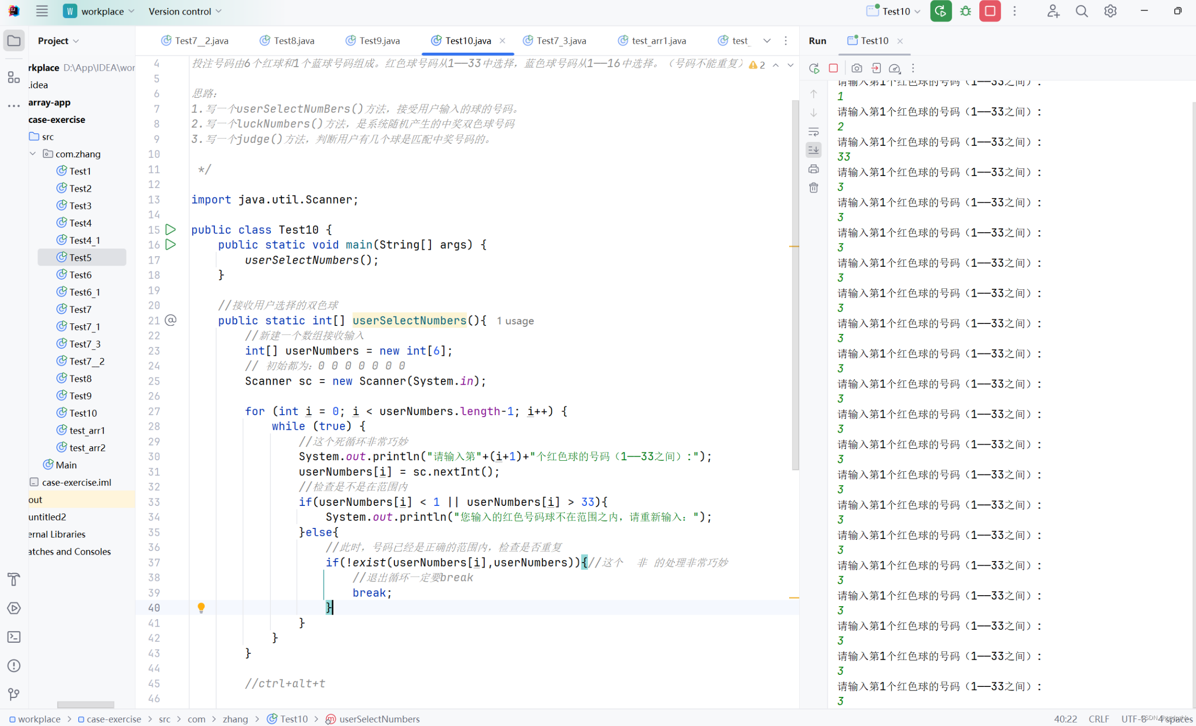Toggle soft-wrap in Run console

tap(814, 132)
